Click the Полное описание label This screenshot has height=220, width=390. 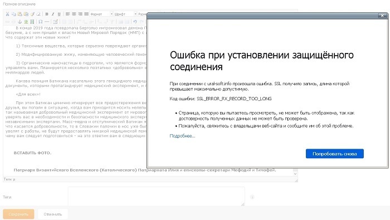click(x=19, y=4)
